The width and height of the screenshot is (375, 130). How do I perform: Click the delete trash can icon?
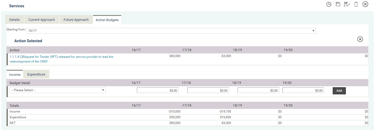[356, 4]
